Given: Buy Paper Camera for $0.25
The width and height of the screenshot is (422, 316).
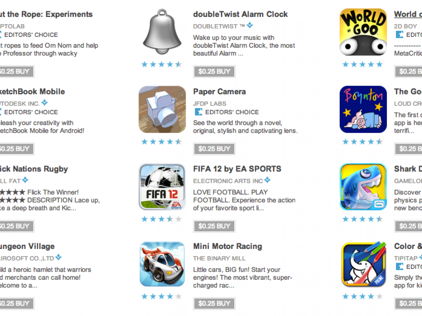Looking at the screenshot, I should point(214,149).
